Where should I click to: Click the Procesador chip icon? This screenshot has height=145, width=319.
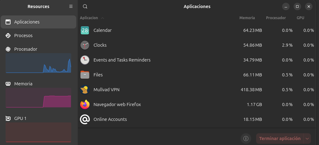tap(8, 49)
